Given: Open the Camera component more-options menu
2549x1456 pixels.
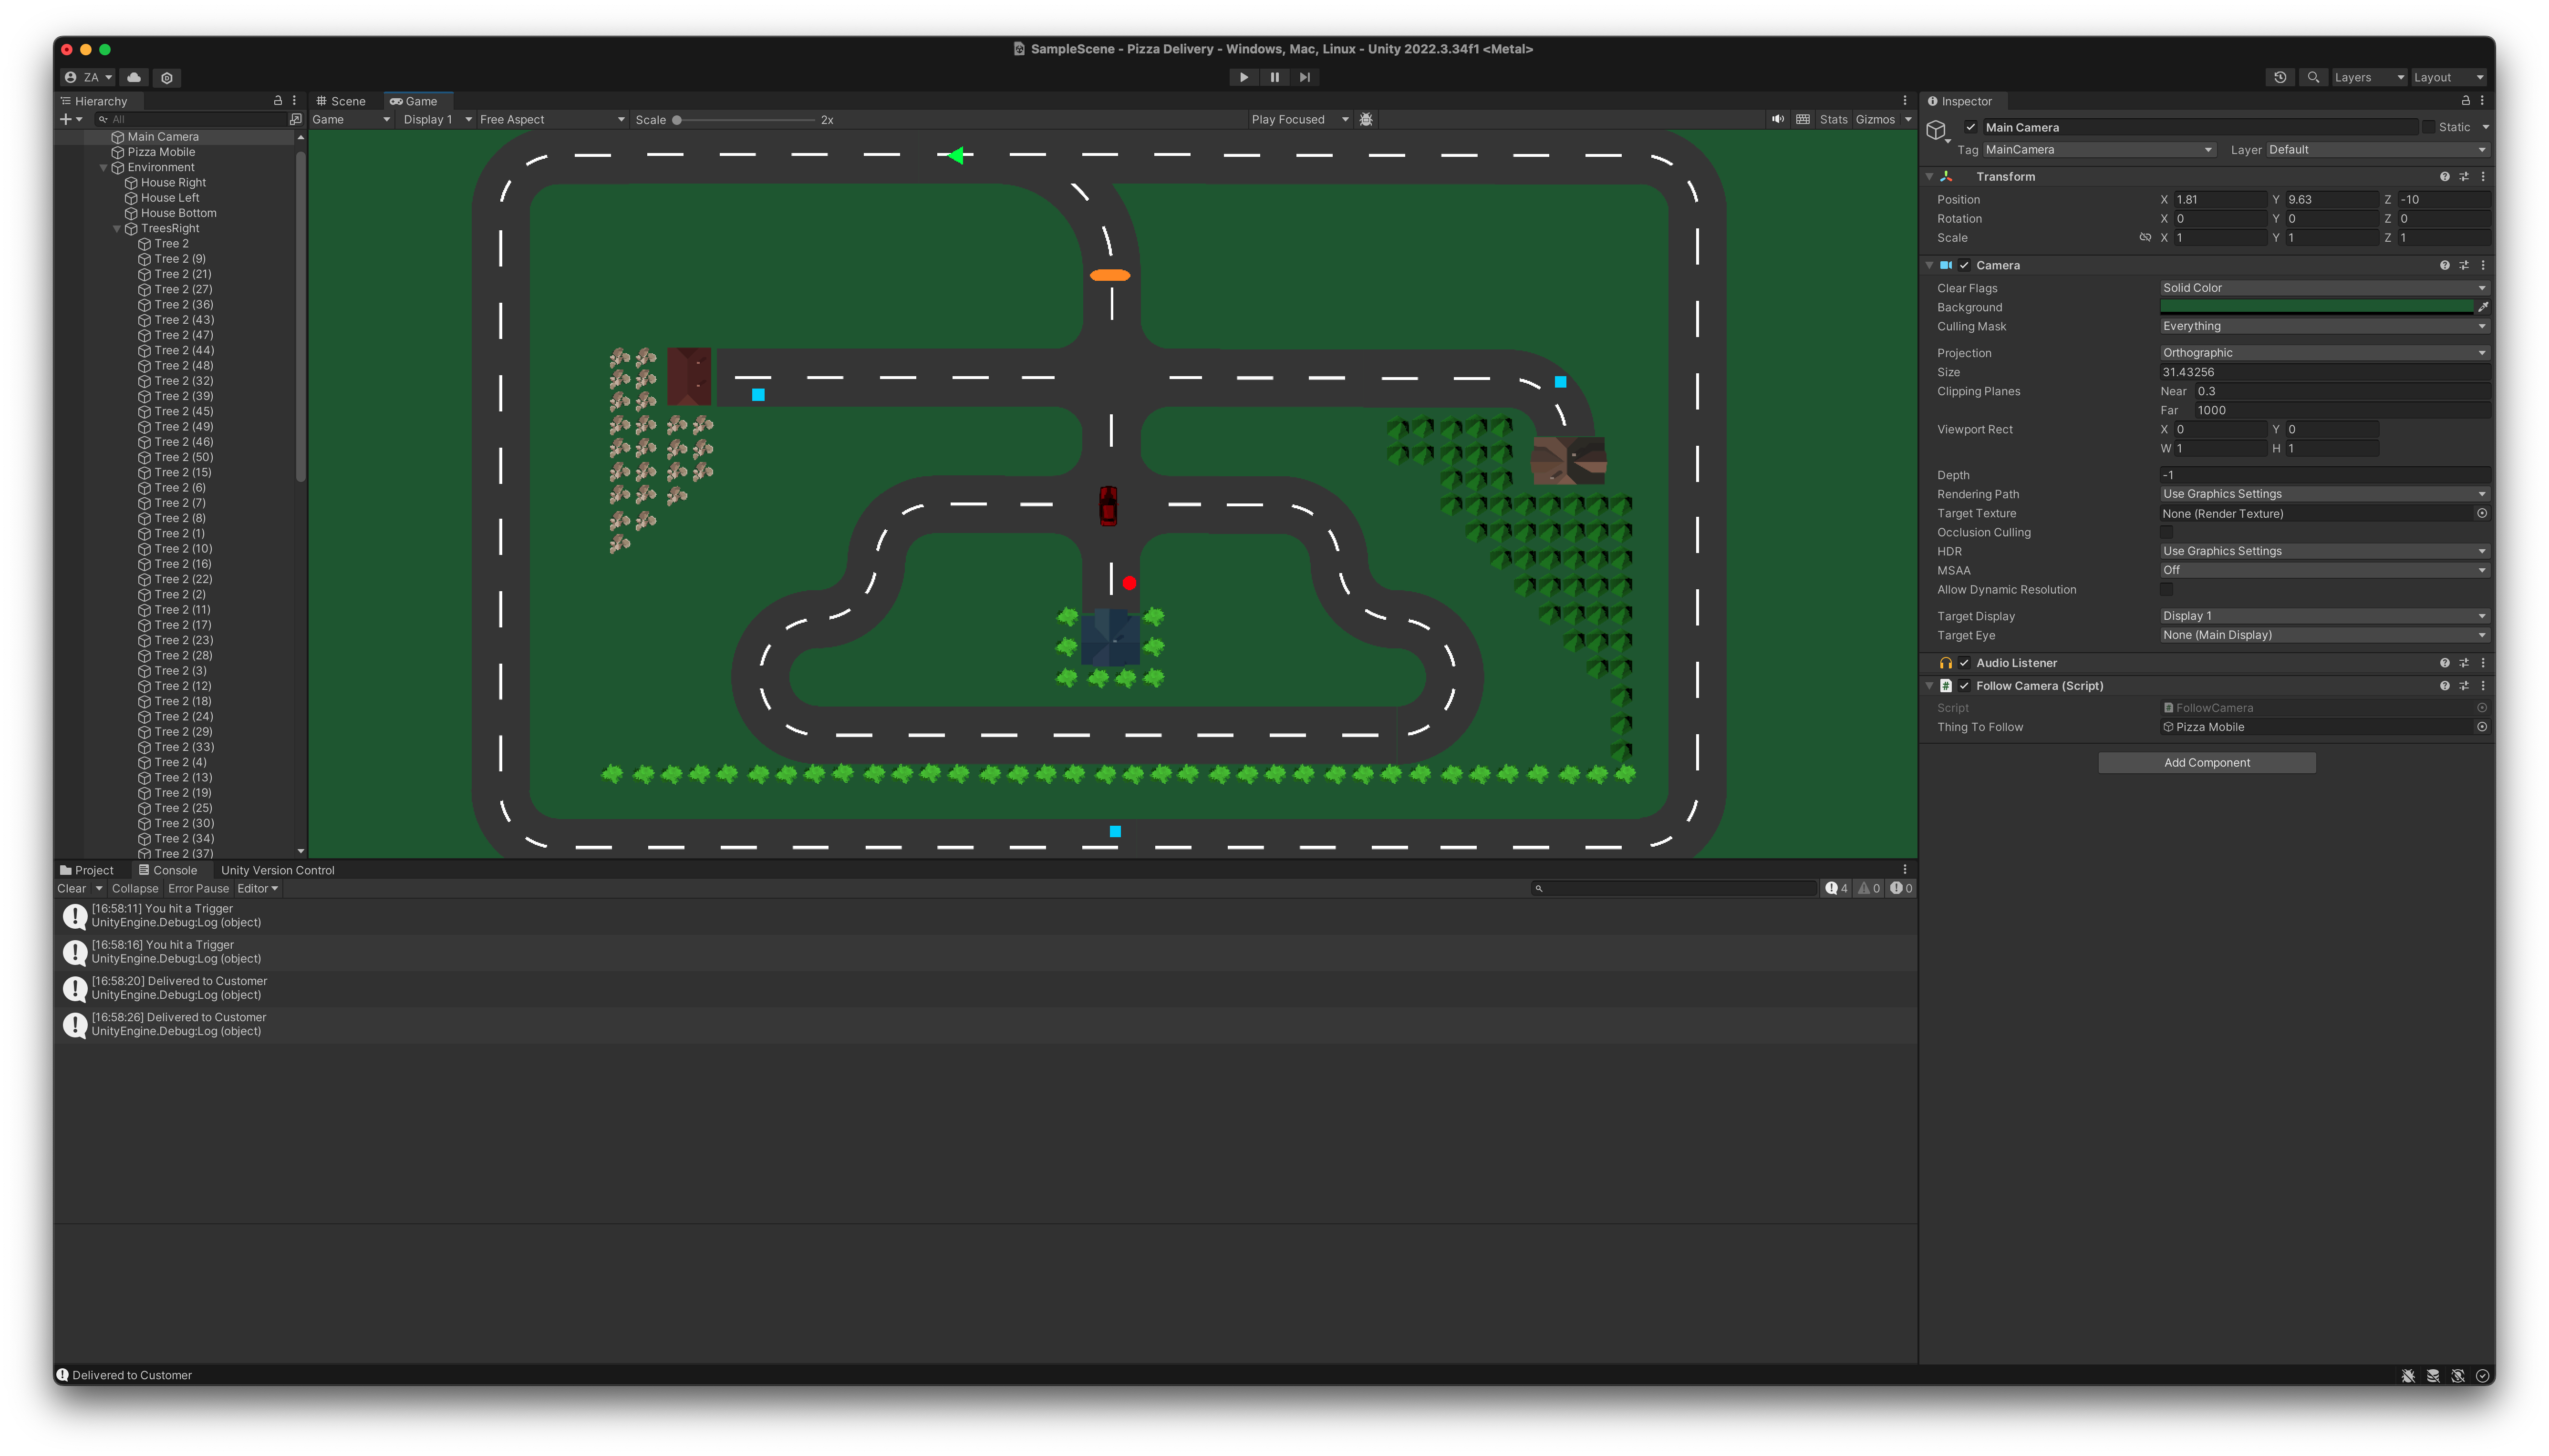Looking at the screenshot, I should 2483,266.
